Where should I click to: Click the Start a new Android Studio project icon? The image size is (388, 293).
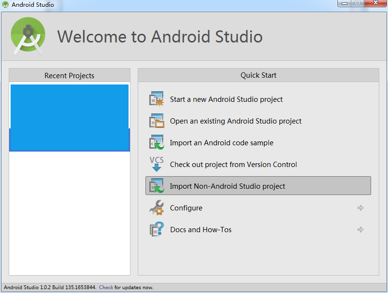click(157, 98)
